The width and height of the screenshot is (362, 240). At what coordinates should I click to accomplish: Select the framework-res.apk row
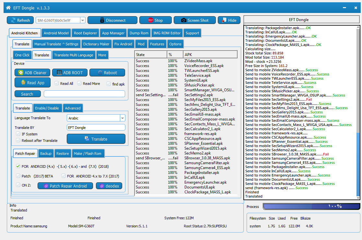tap(186, 134)
